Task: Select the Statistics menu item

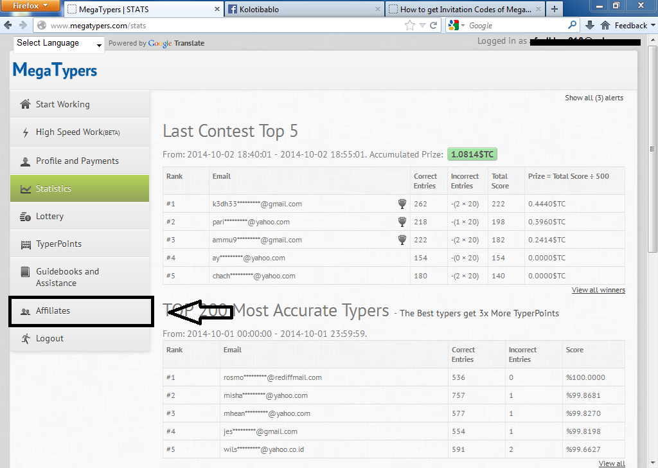Action: click(x=80, y=188)
